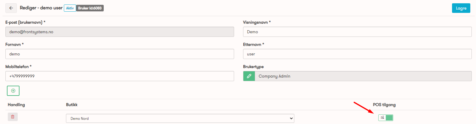Screen dimensions: 476x124
Task: Click the Brukertype label text
Action: pyautogui.click(x=253, y=67)
